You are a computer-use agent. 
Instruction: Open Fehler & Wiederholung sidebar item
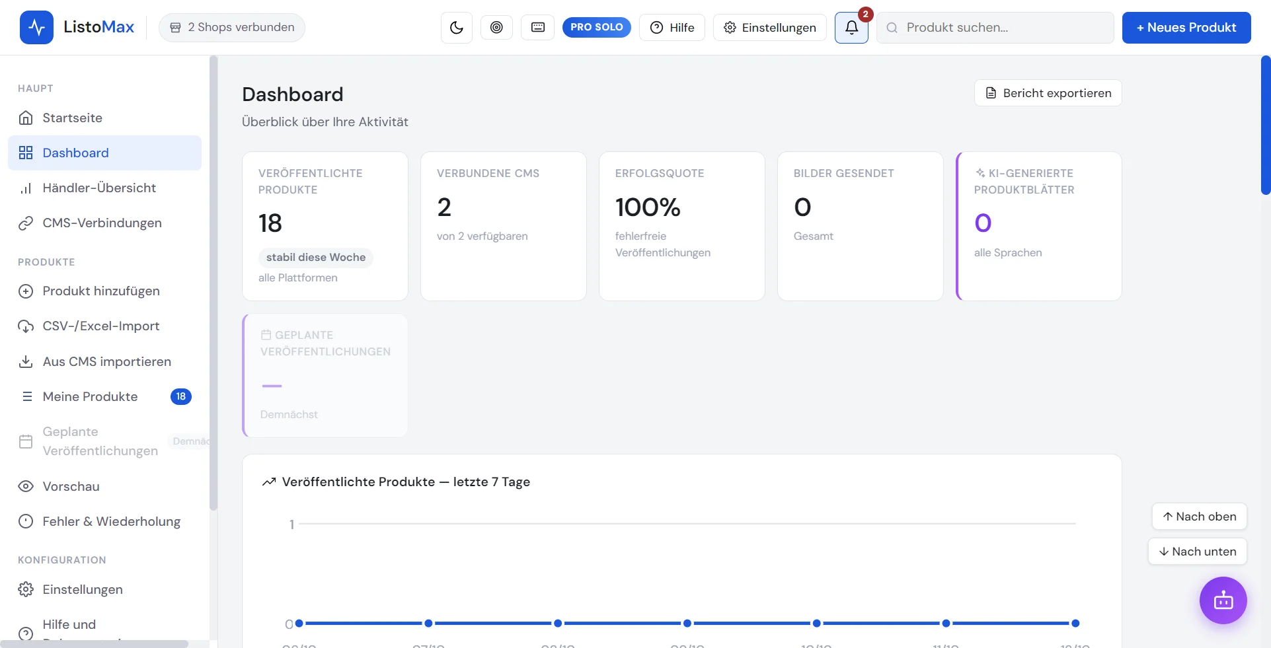(x=104, y=521)
